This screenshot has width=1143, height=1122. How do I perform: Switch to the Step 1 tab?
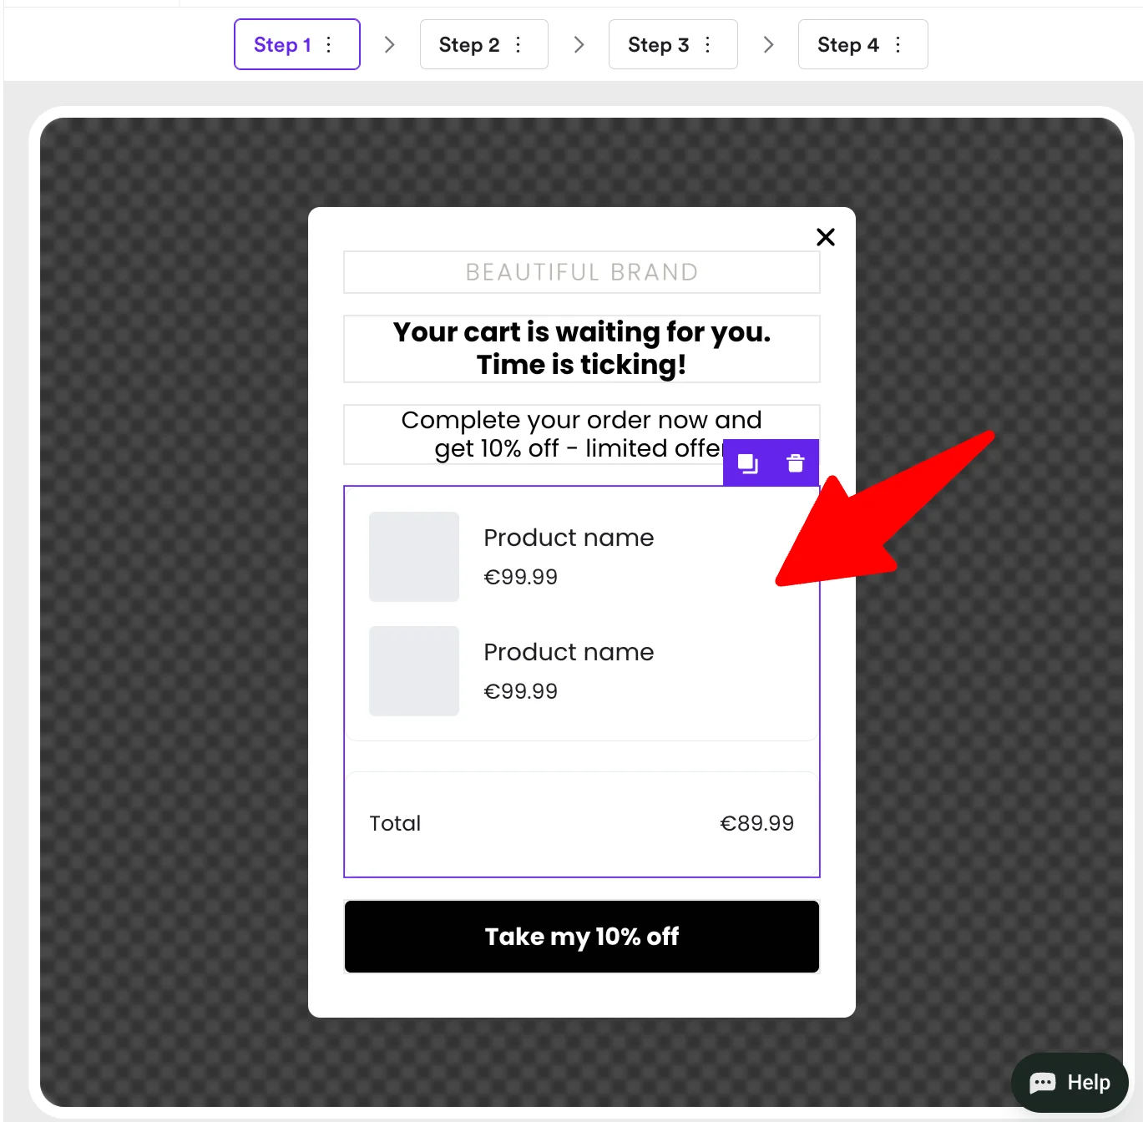click(282, 45)
